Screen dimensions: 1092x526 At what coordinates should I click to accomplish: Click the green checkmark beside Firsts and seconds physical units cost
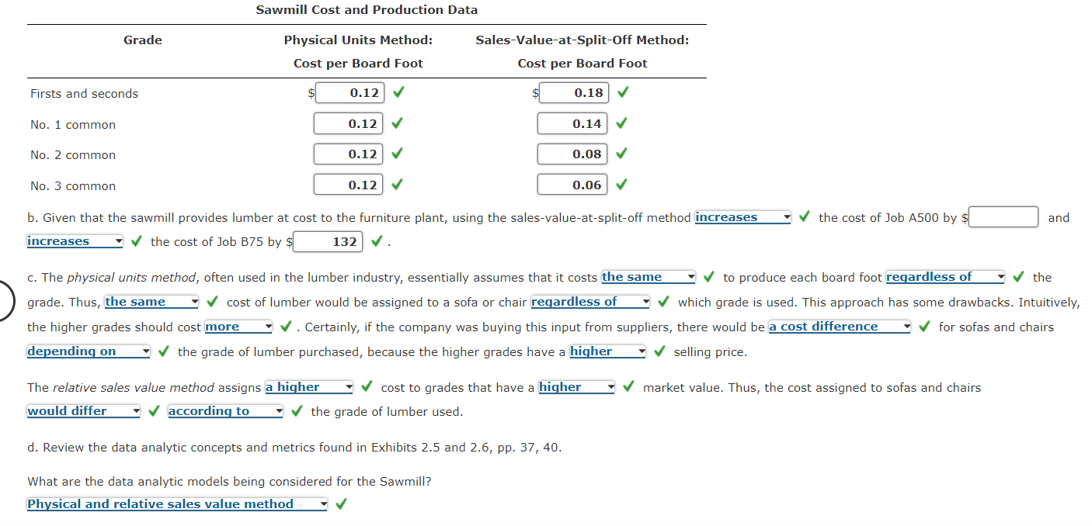tap(398, 93)
